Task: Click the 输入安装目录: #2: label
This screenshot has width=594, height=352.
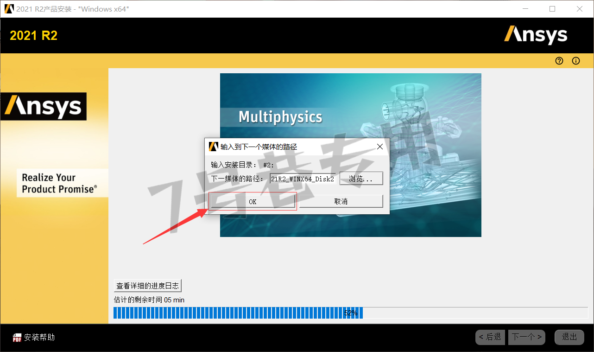Action: click(243, 165)
